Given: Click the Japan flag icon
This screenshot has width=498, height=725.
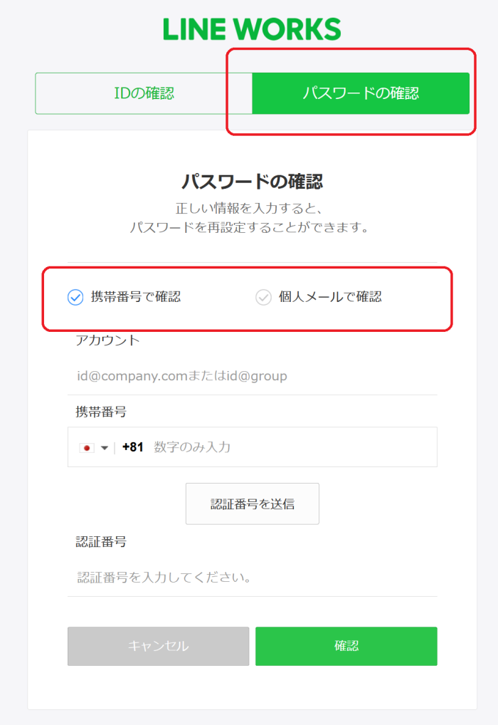Looking at the screenshot, I should point(86,447).
